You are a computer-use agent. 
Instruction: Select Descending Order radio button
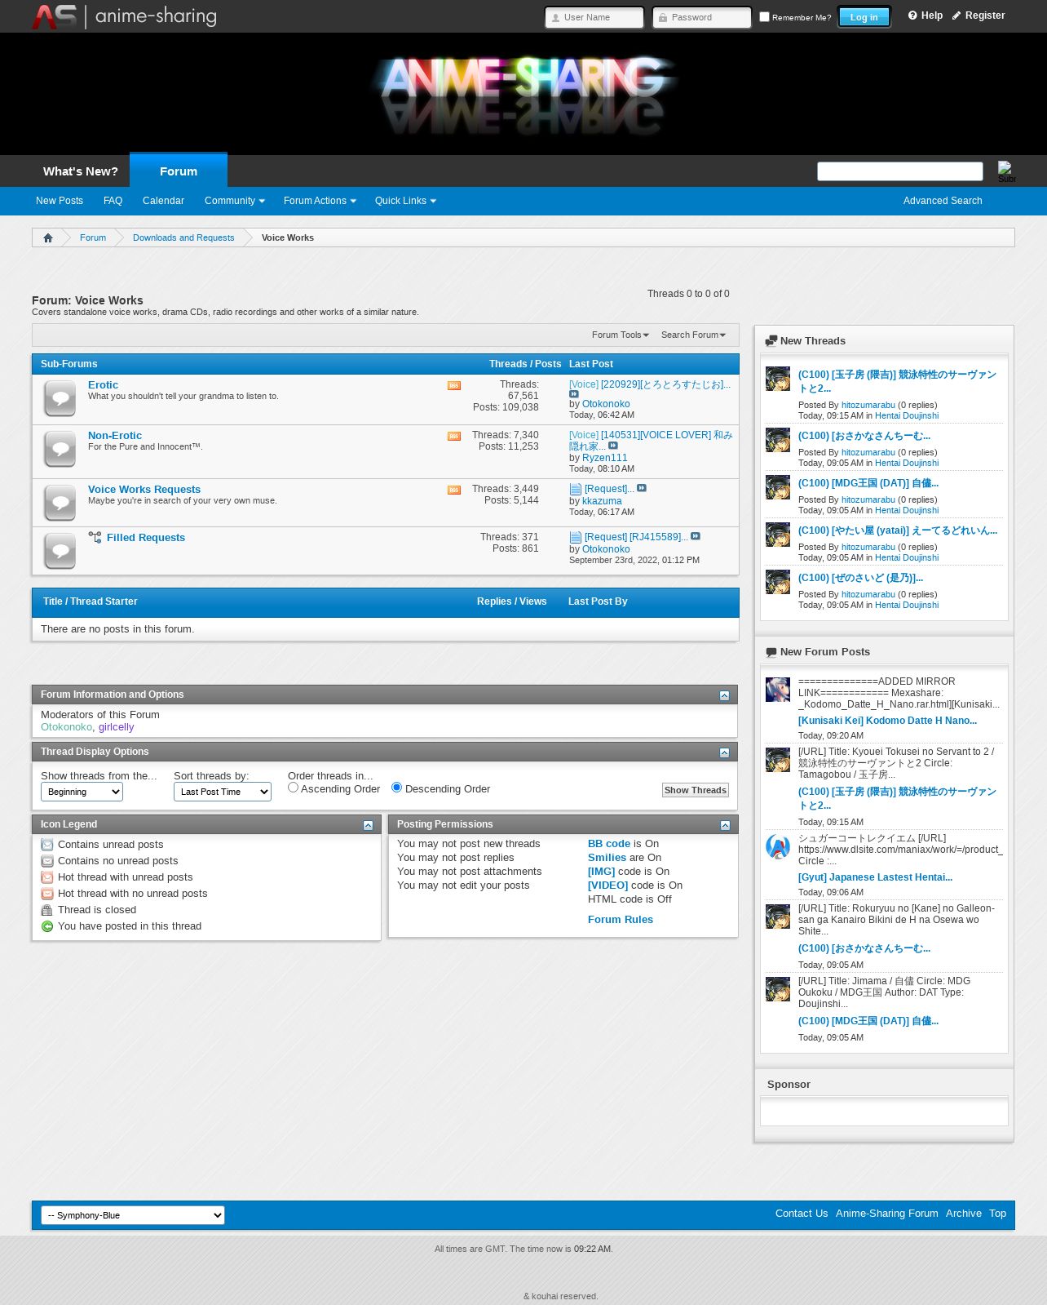(x=396, y=788)
